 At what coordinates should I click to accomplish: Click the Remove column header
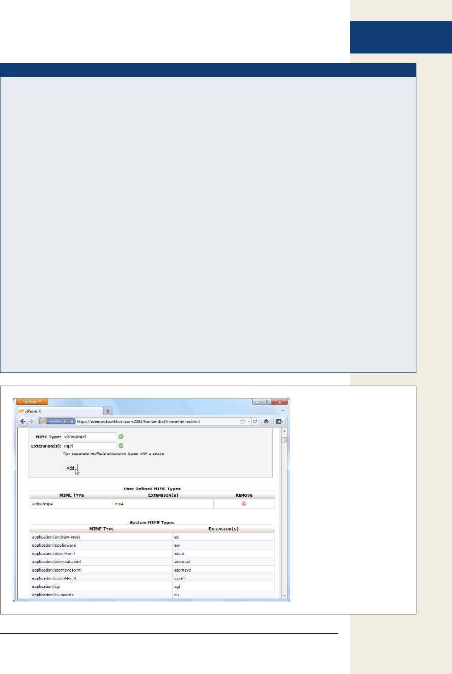[244, 495]
